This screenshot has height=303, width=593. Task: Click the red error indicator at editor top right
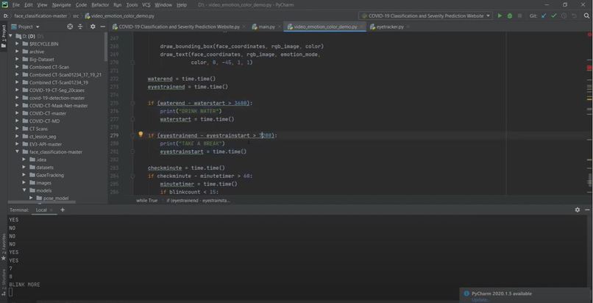click(x=589, y=35)
